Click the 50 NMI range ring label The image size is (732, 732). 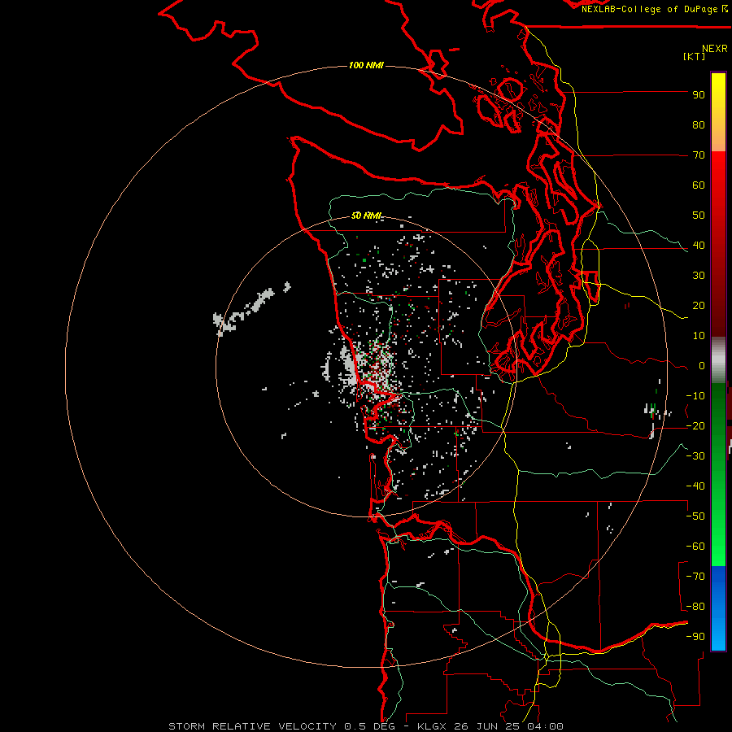pyautogui.click(x=367, y=216)
